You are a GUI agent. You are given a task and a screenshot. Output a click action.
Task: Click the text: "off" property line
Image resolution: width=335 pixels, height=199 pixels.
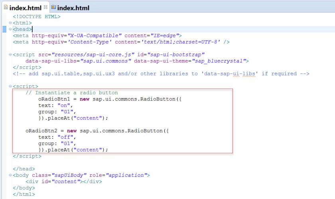(x=57, y=137)
